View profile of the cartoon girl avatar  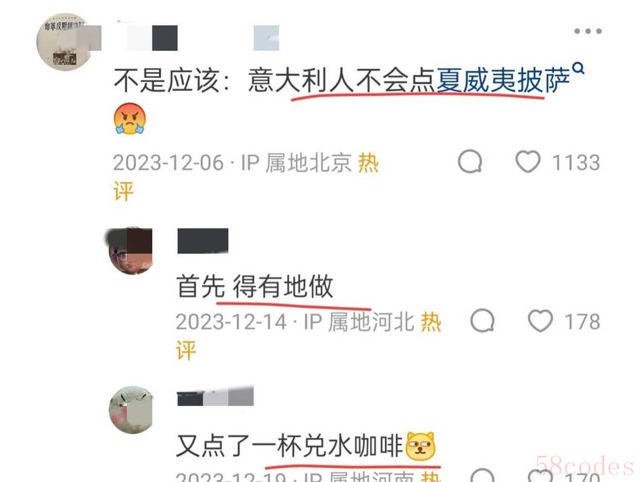click(x=131, y=251)
